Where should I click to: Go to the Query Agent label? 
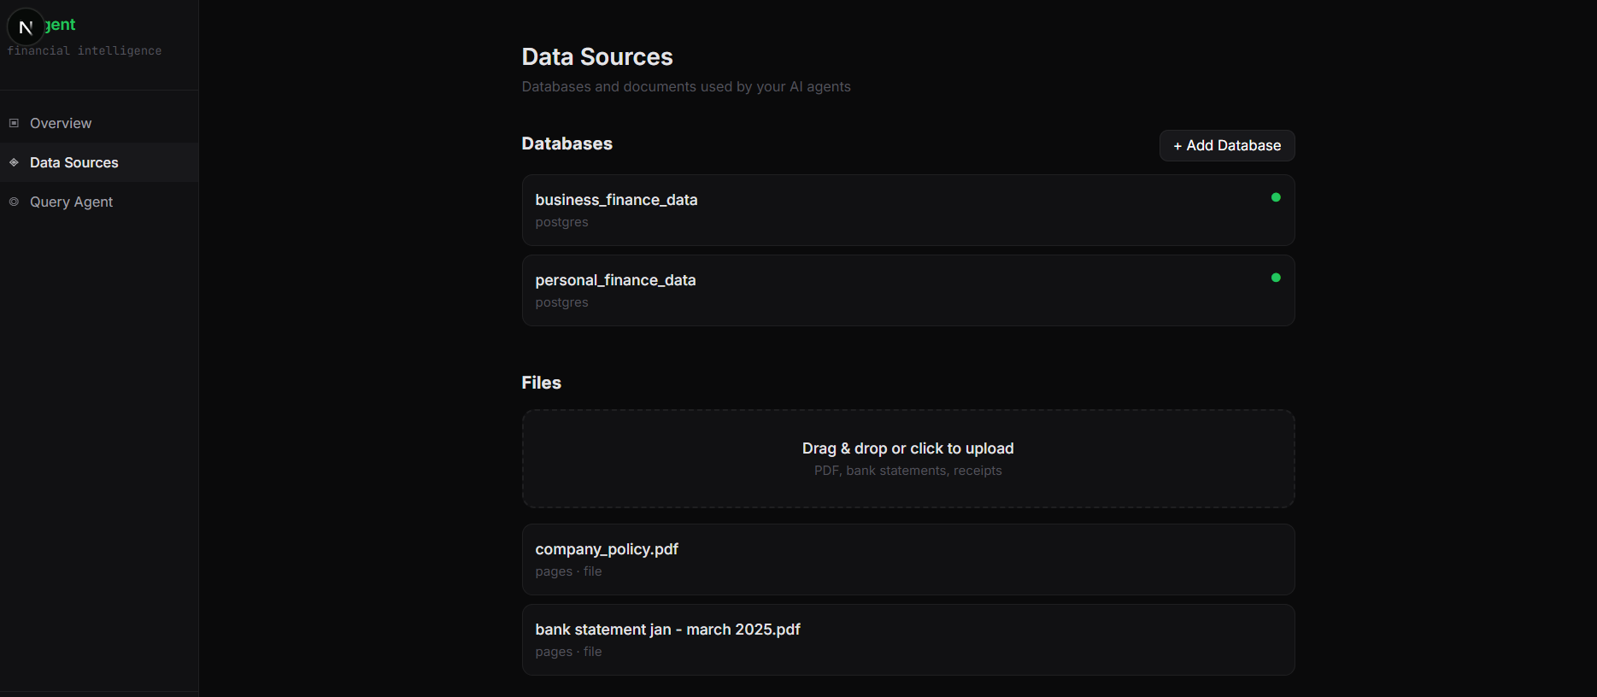(71, 202)
